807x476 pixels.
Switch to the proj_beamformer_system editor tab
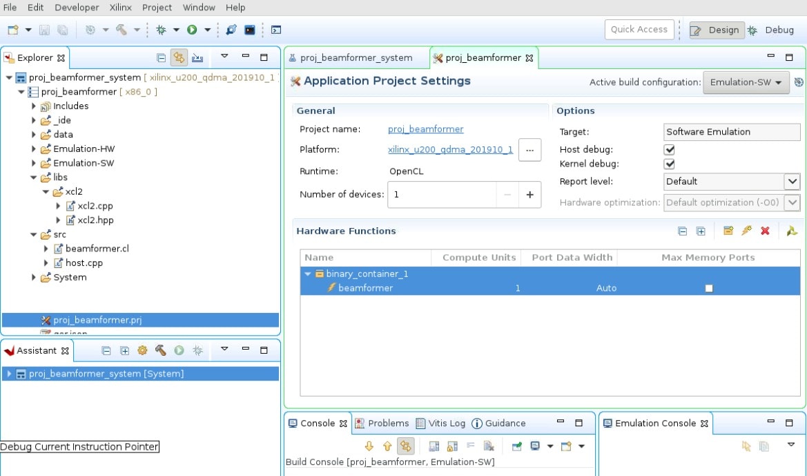point(356,58)
